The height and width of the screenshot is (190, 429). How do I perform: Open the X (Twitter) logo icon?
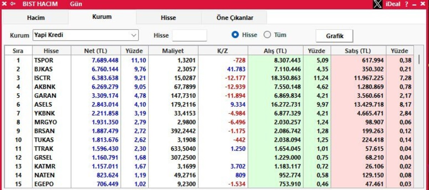click(x=378, y=4)
